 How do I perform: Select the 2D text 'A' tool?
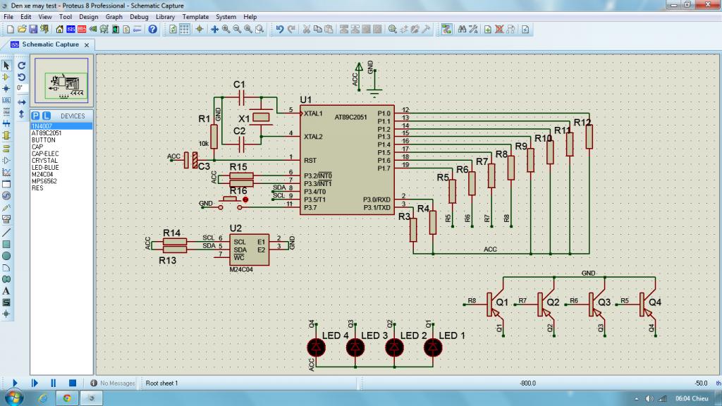coord(6,290)
